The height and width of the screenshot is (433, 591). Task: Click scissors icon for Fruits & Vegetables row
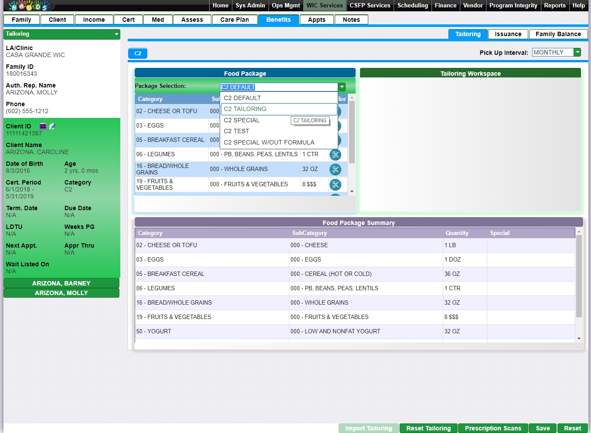[x=335, y=185]
